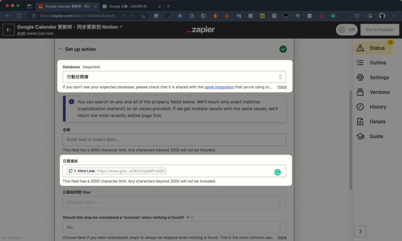Click the zoom magnifier icon in address bar
The image size is (402, 241).
coord(133,16)
